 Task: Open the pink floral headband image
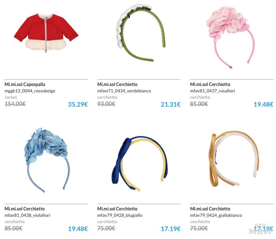[231, 37]
